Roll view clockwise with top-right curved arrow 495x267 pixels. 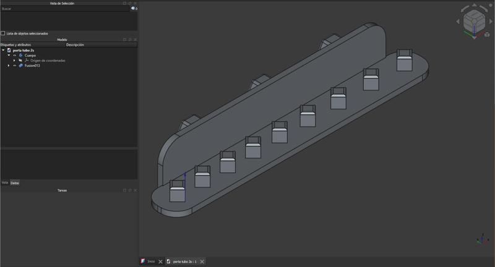click(484, 9)
